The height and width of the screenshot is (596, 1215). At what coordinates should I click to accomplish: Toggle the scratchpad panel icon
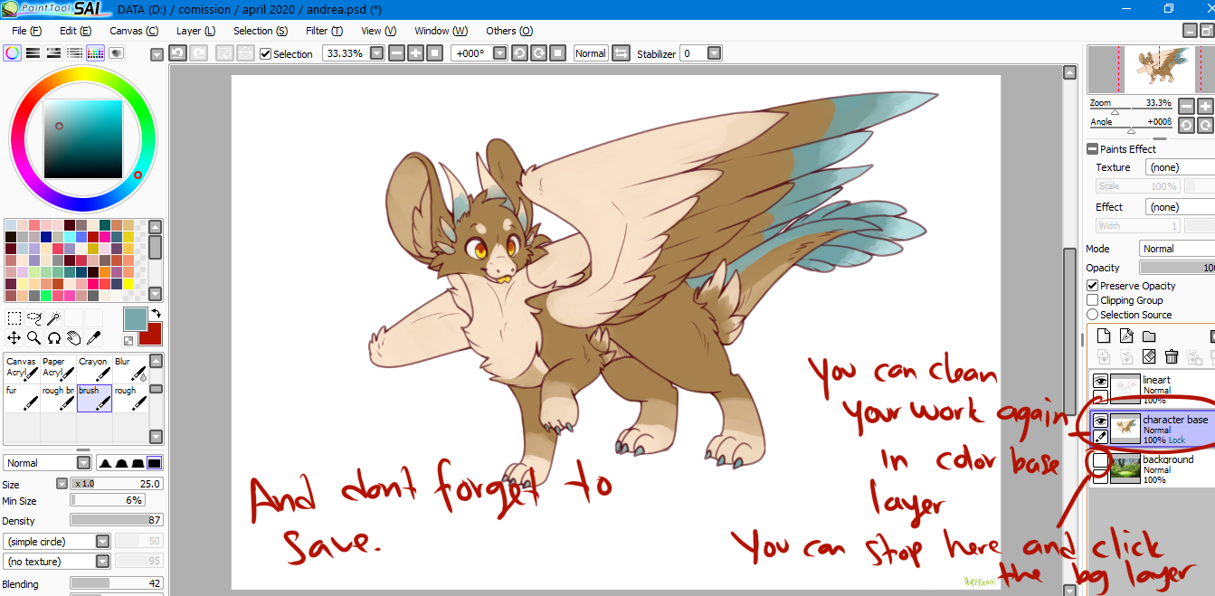click(116, 53)
